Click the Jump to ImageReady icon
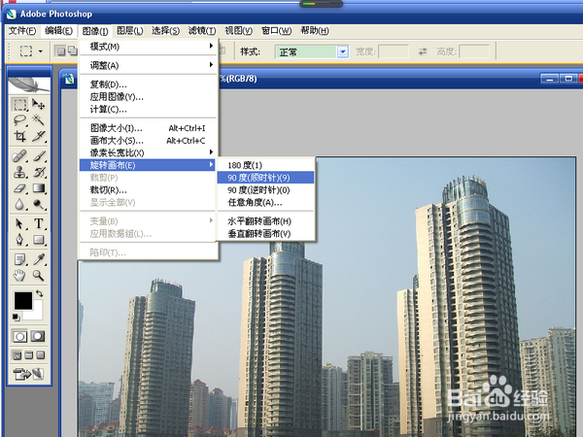Screen dimensions: 583x437 pyautogui.click(x=28, y=374)
